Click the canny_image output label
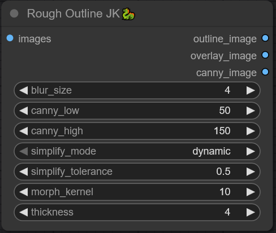Viewport: 276px width, 233px height. [x=226, y=73]
